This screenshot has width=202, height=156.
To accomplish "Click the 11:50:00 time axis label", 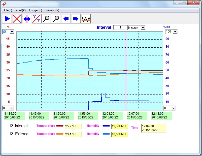I will tap(63, 116).
